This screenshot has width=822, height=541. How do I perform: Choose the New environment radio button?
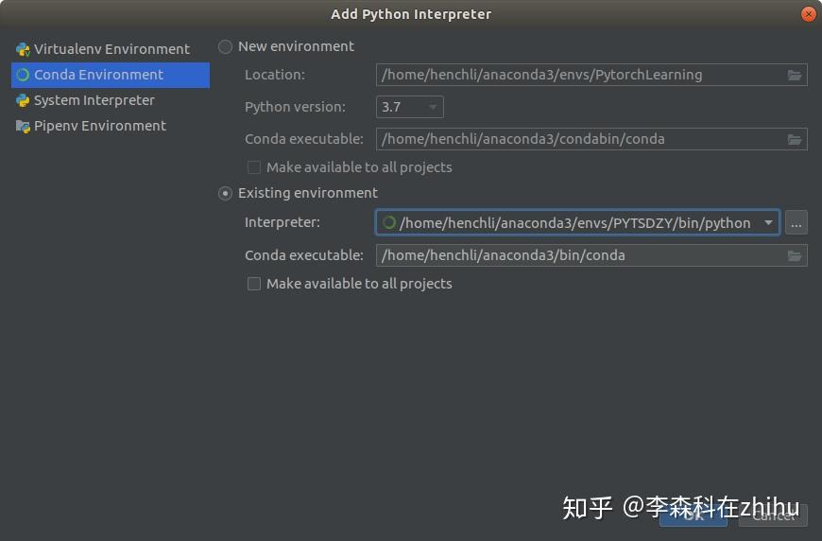tap(226, 46)
